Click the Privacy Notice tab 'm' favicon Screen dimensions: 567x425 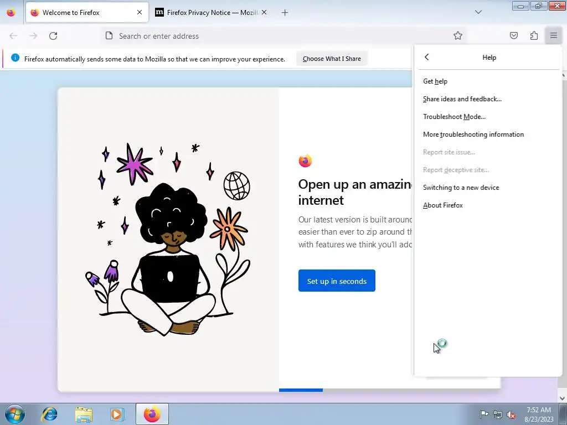pyautogui.click(x=159, y=12)
